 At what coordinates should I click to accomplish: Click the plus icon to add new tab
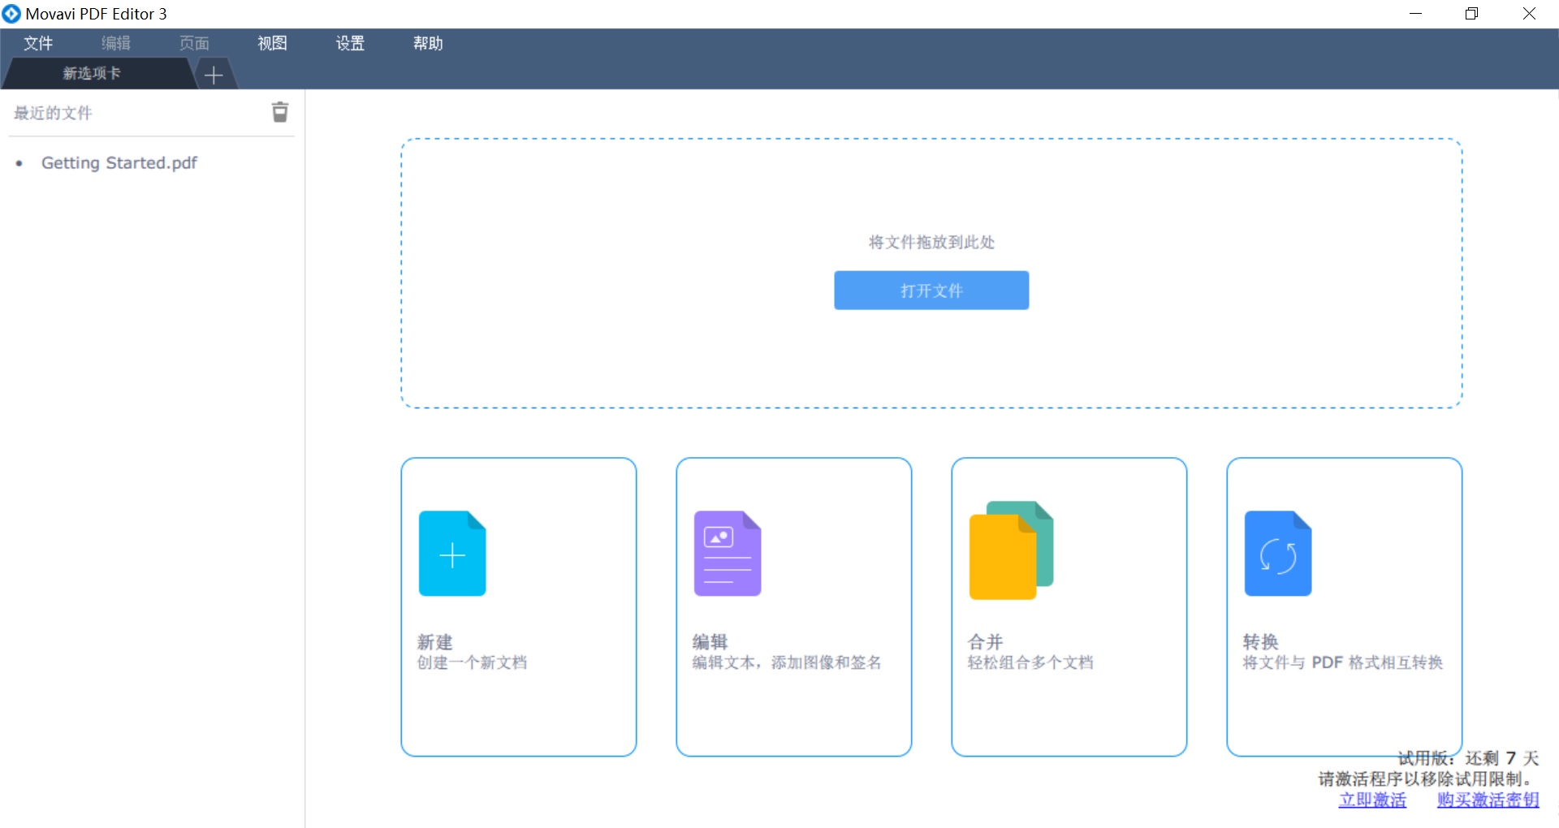point(214,75)
